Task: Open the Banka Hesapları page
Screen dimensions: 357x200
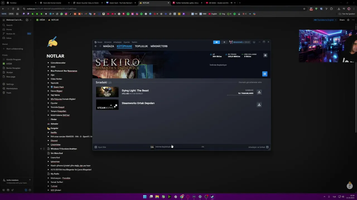Action: pos(17,68)
